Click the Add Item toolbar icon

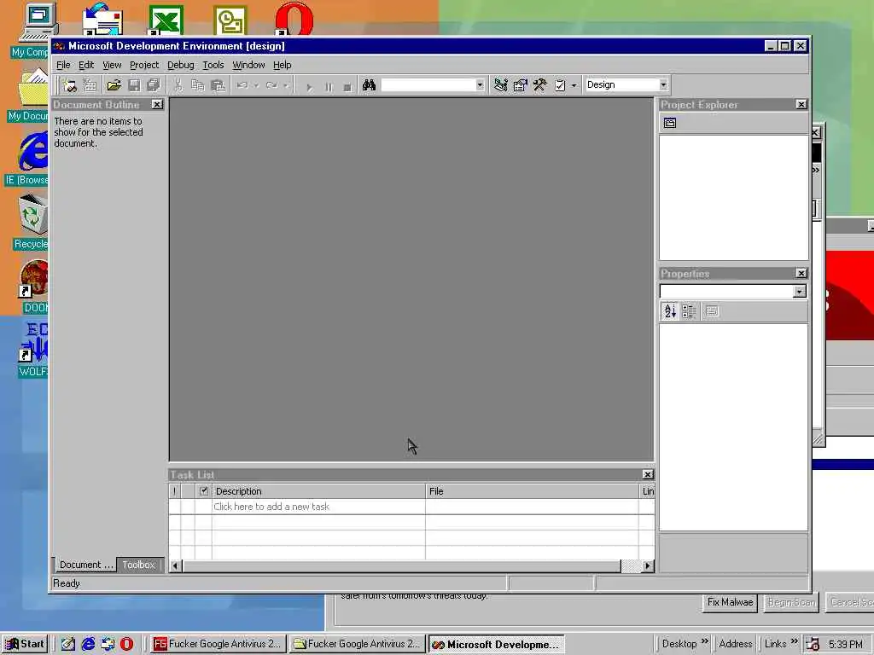click(x=90, y=85)
